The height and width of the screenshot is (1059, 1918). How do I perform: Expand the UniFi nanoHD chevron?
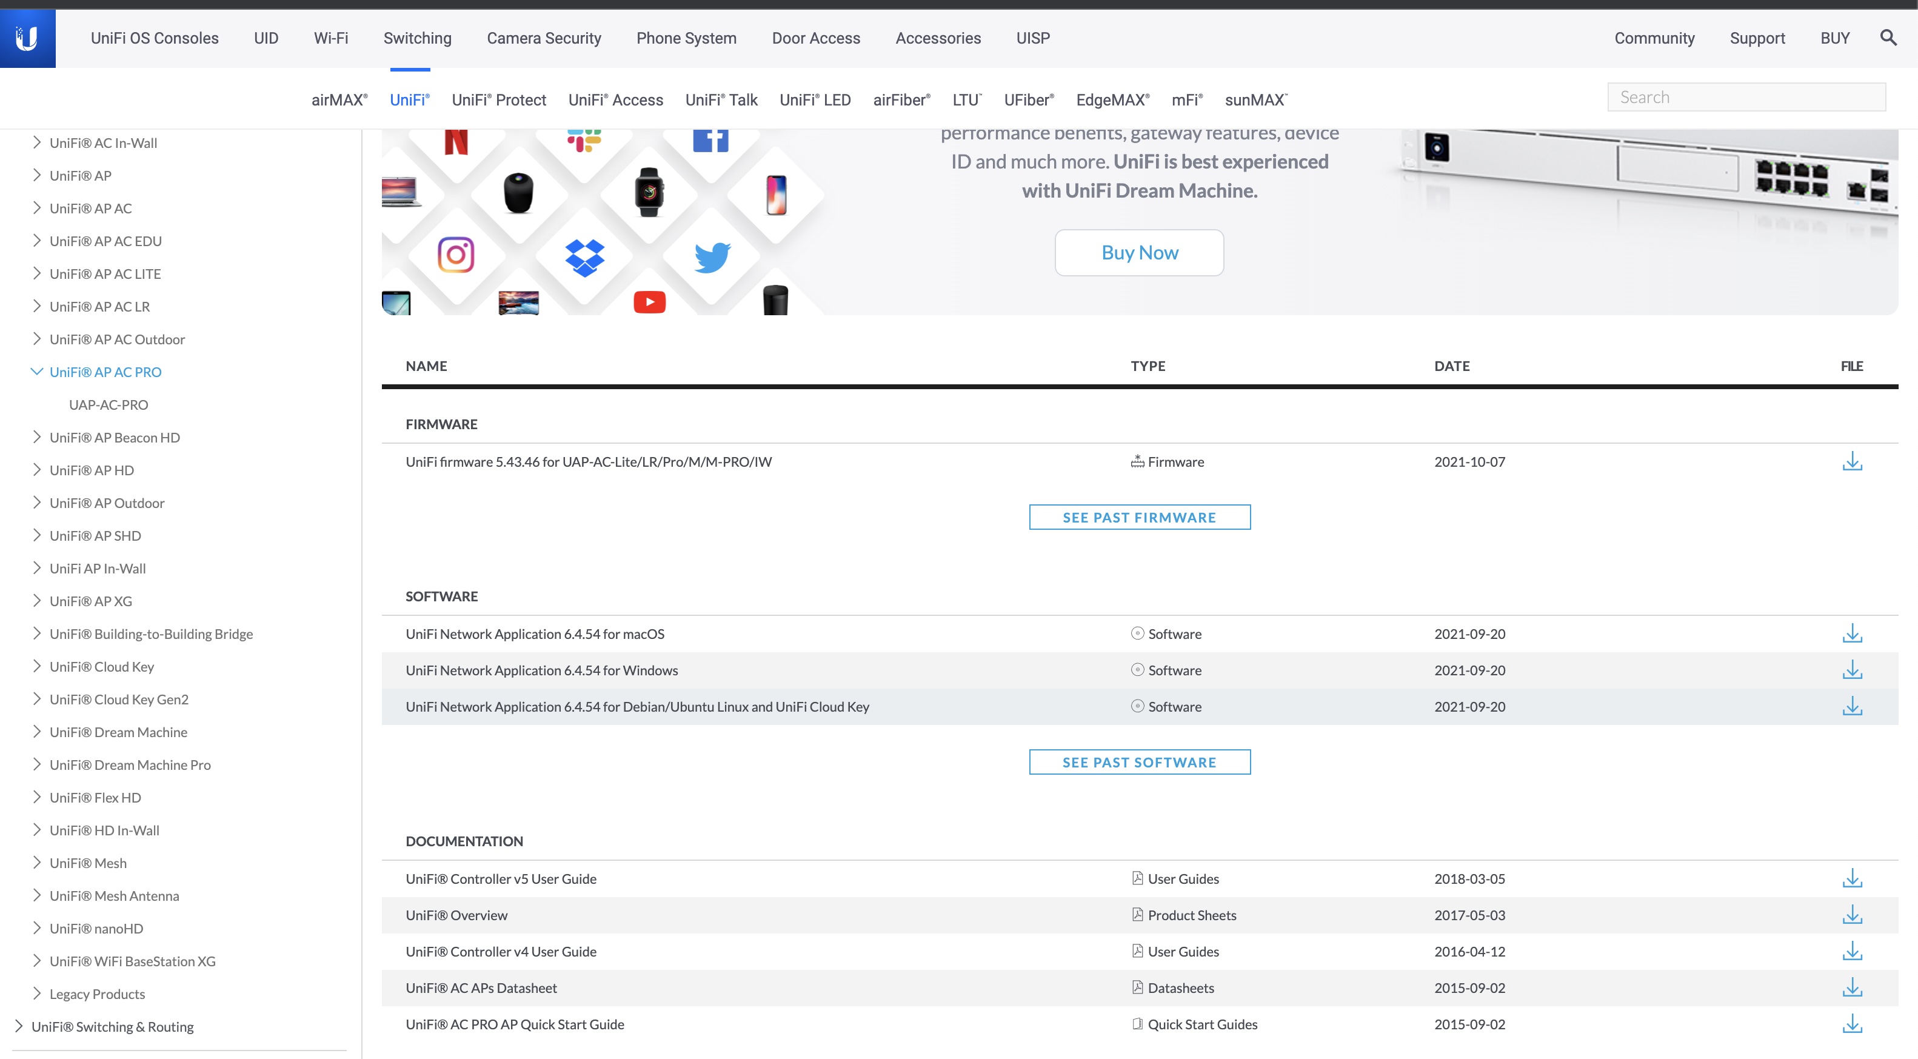pyautogui.click(x=36, y=929)
